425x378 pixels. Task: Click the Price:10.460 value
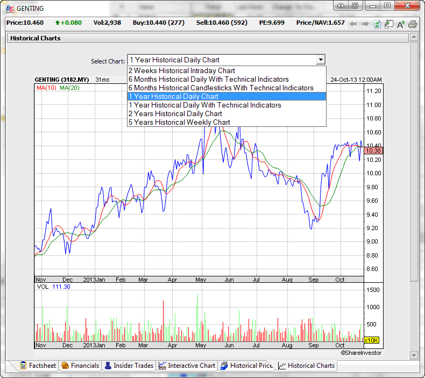click(x=25, y=23)
